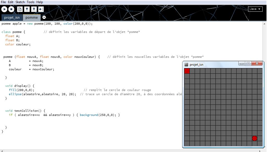
Task: Click the 'B = nouvB;' assignment line
Action: tap(26, 65)
